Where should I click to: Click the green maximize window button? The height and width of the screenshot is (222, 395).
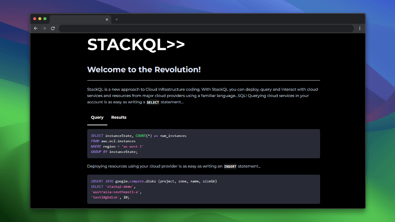pos(45,19)
